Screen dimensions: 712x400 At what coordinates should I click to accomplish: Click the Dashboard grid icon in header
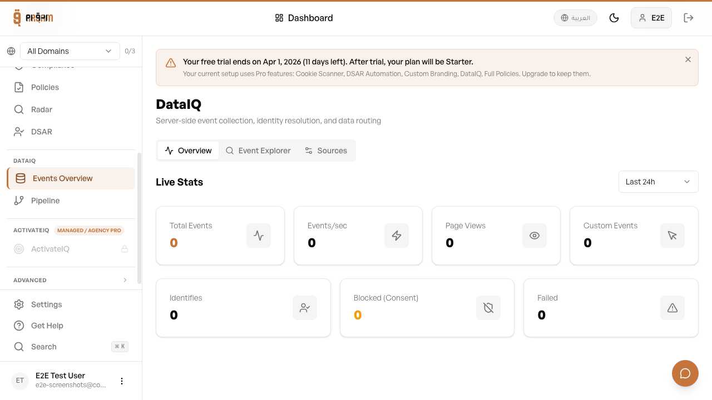279,18
